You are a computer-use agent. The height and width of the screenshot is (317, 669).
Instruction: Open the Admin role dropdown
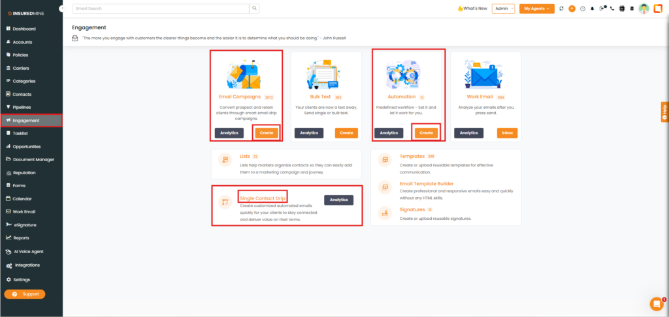click(x=503, y=8)
